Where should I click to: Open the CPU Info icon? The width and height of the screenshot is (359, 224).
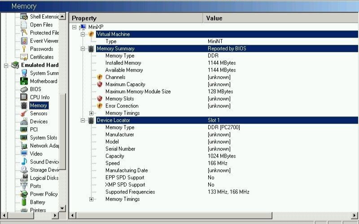[x=24, y=97]
